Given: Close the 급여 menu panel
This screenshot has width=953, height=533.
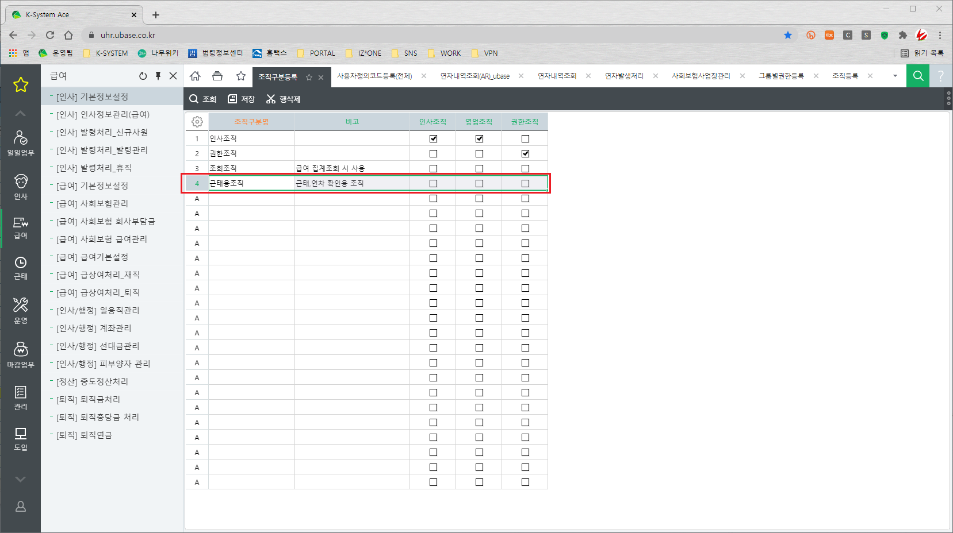Looking at the screenshot, I should pos(173,76).
